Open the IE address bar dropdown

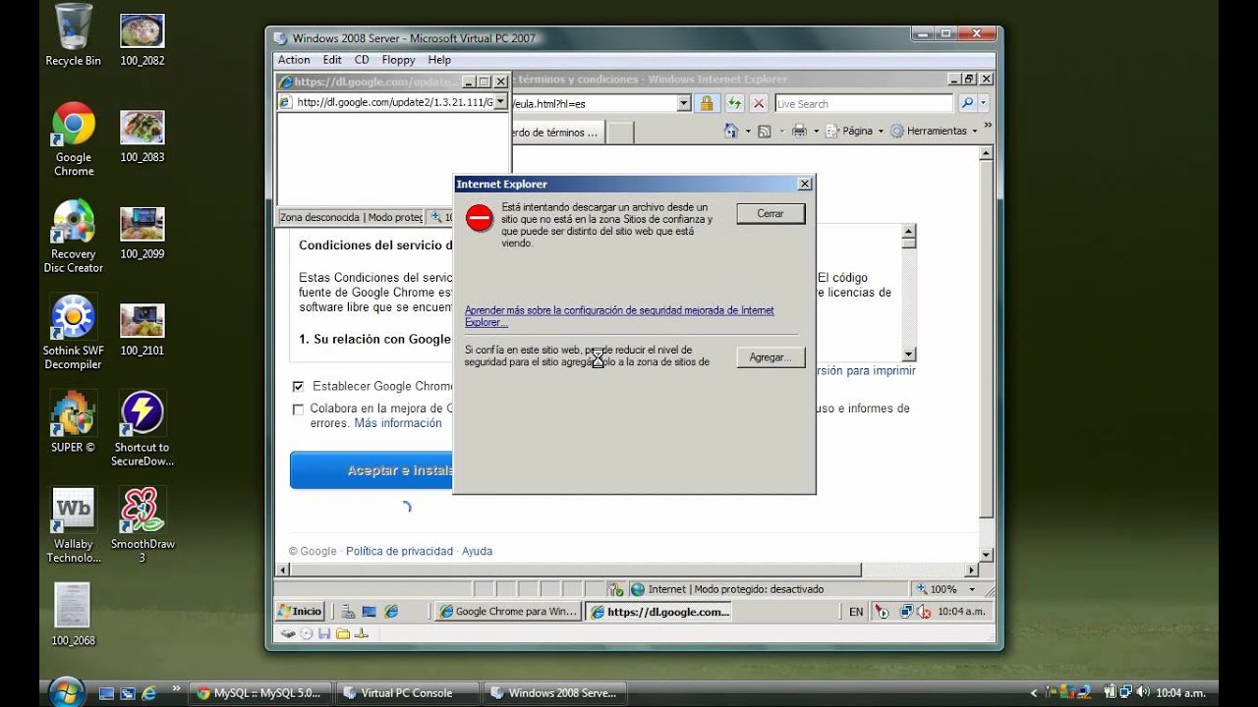pyautogui.click(x=684, y=103)
